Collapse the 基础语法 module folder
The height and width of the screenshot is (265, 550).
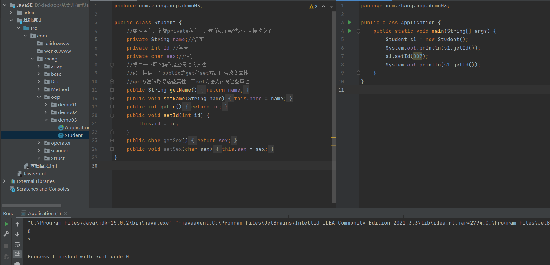[11, 20]
